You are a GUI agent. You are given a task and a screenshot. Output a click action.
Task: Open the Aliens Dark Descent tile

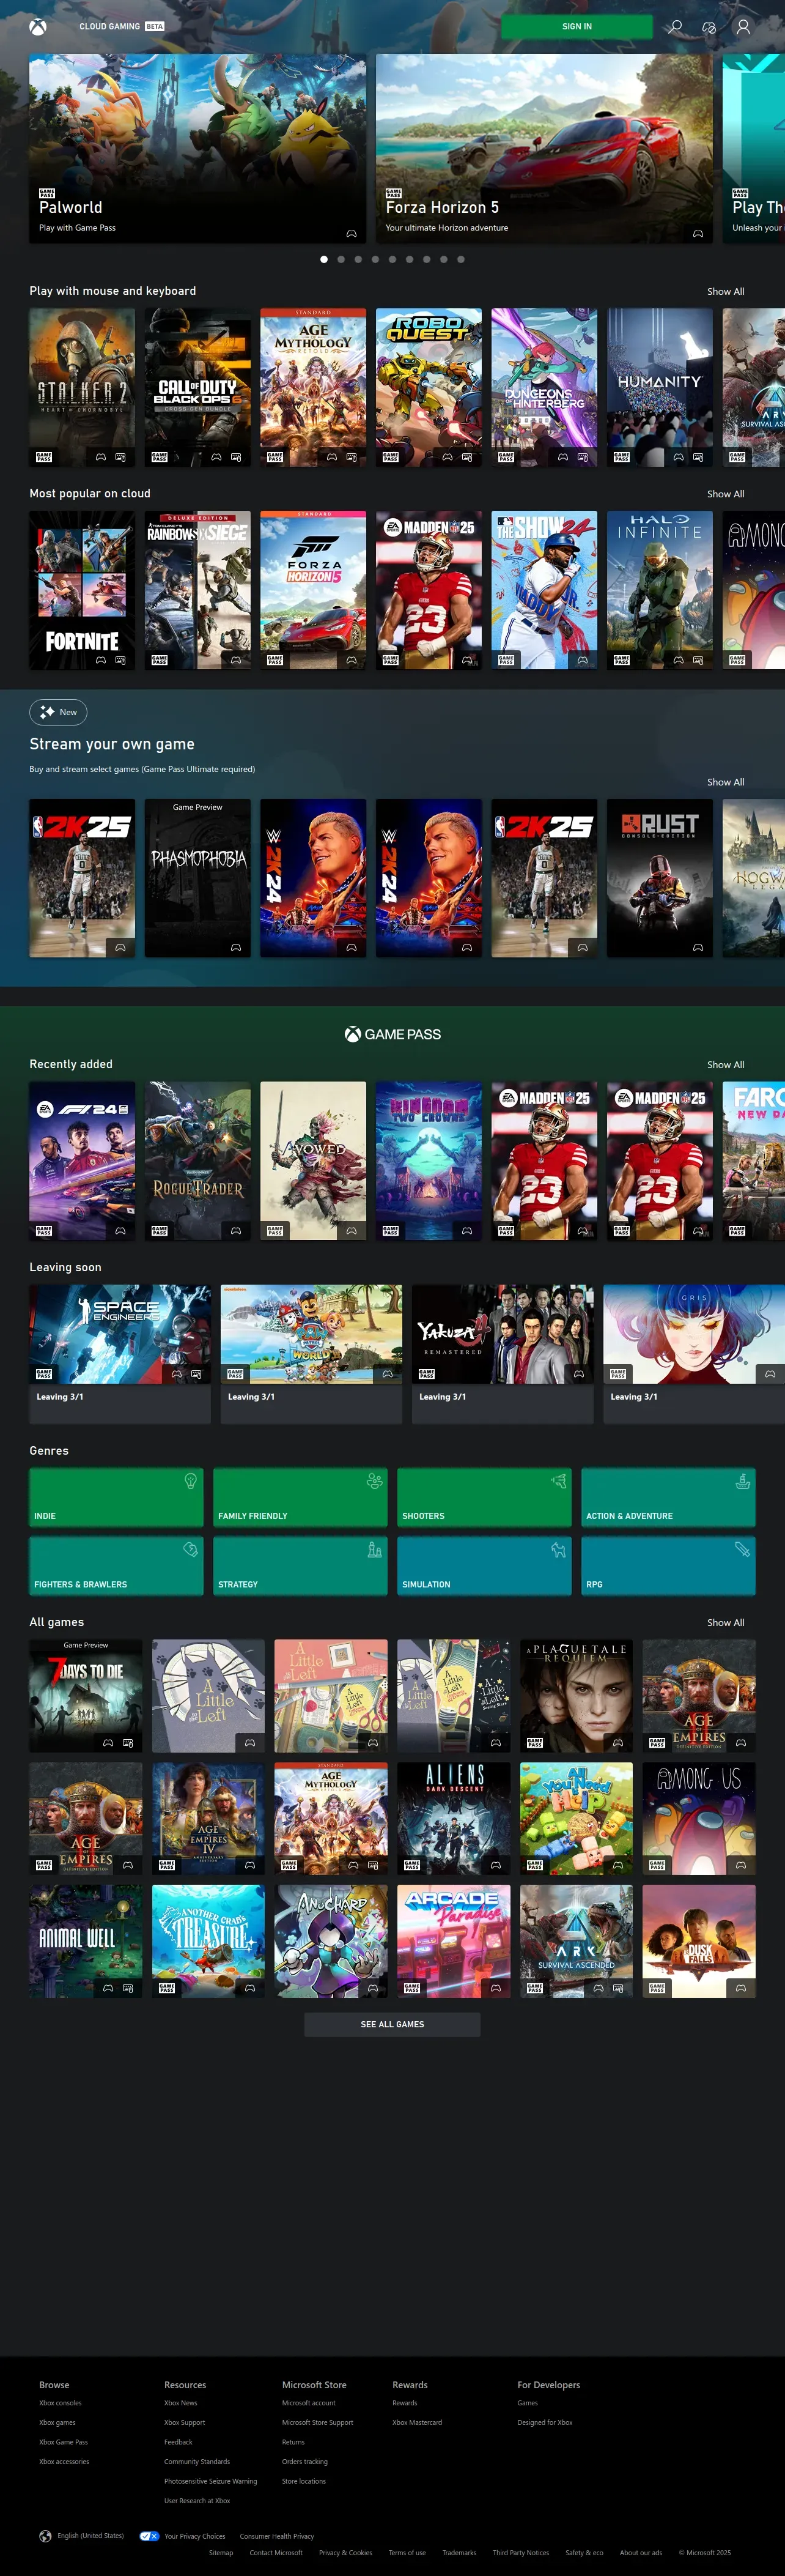454,1818
